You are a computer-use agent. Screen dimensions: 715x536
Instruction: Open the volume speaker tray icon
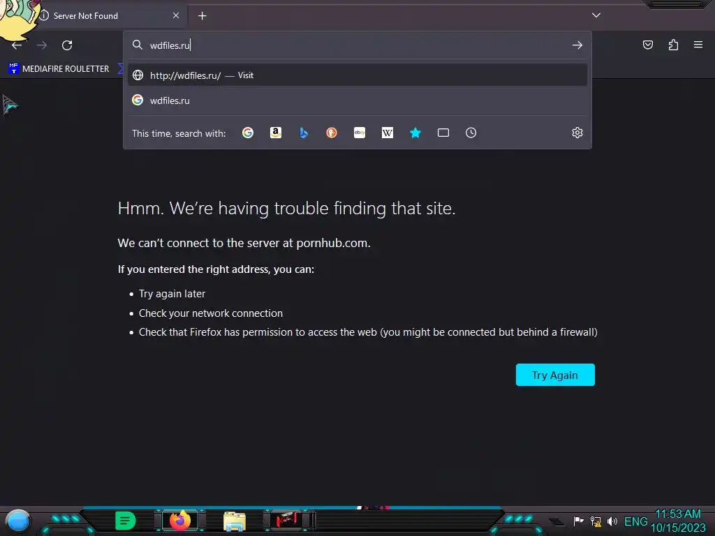612,521
